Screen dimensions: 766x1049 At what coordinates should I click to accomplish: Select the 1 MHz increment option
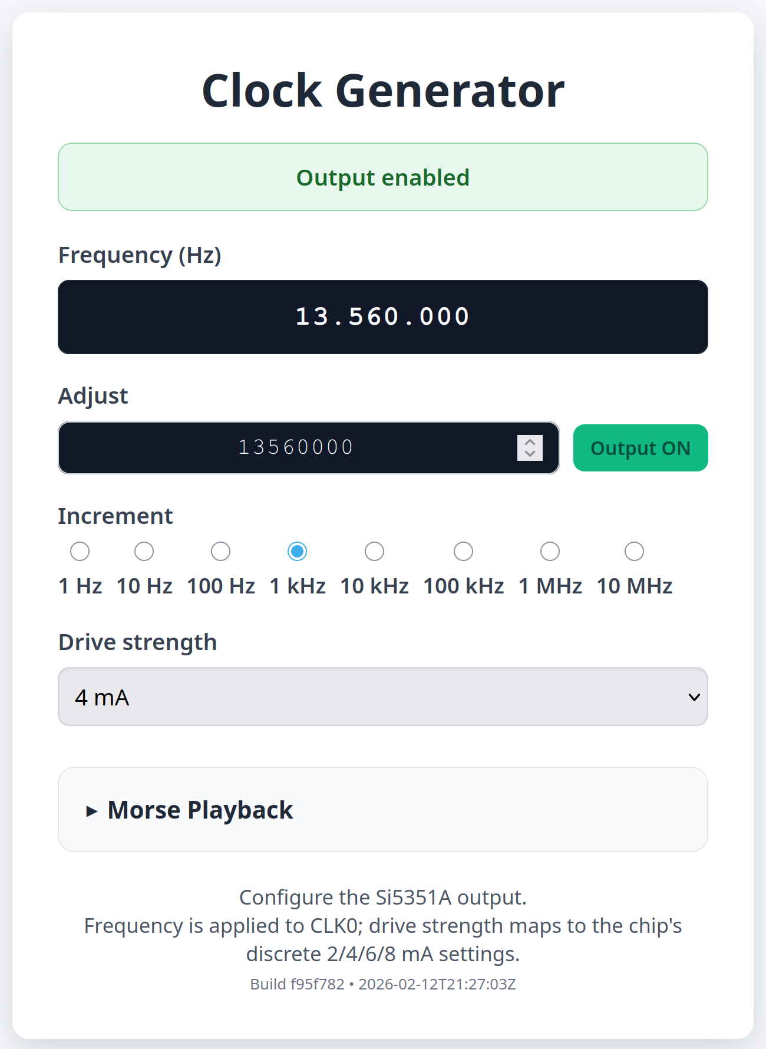point(550,552)
